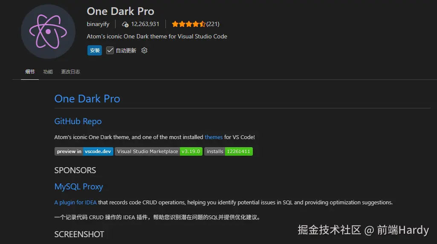
Task: Click the themes hyperlink
Action: coord(214,137)
